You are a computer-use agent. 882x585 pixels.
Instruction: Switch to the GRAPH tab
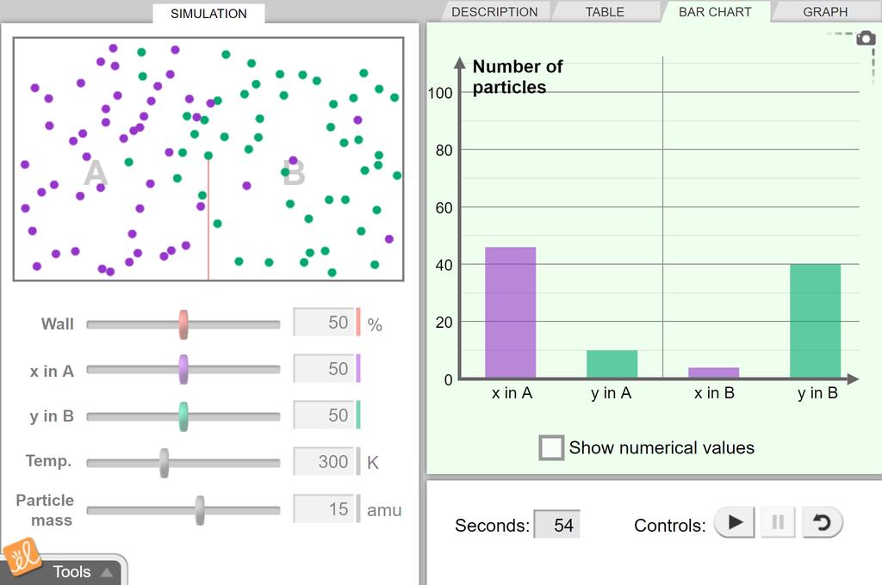824,12
